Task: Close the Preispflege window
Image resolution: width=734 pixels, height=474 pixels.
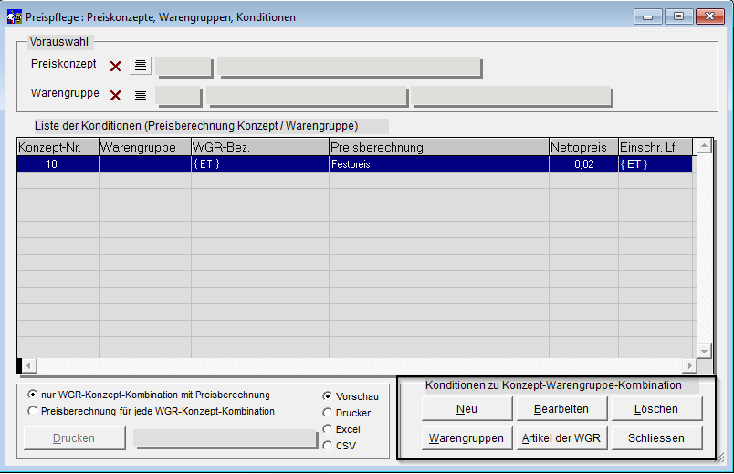Action: coord(709,16)
